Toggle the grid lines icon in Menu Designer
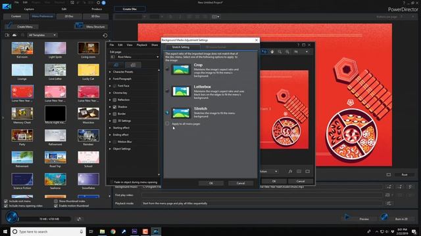Image resolution: width=421 pixels, height=236 pixels. pos(299,171)
